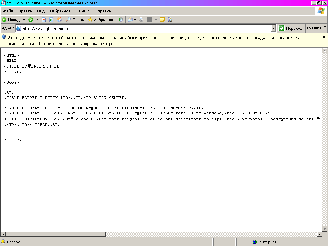This screenshot has width=328, height=246.
Task: Open the Справка menu
Action: click(102, 11)
